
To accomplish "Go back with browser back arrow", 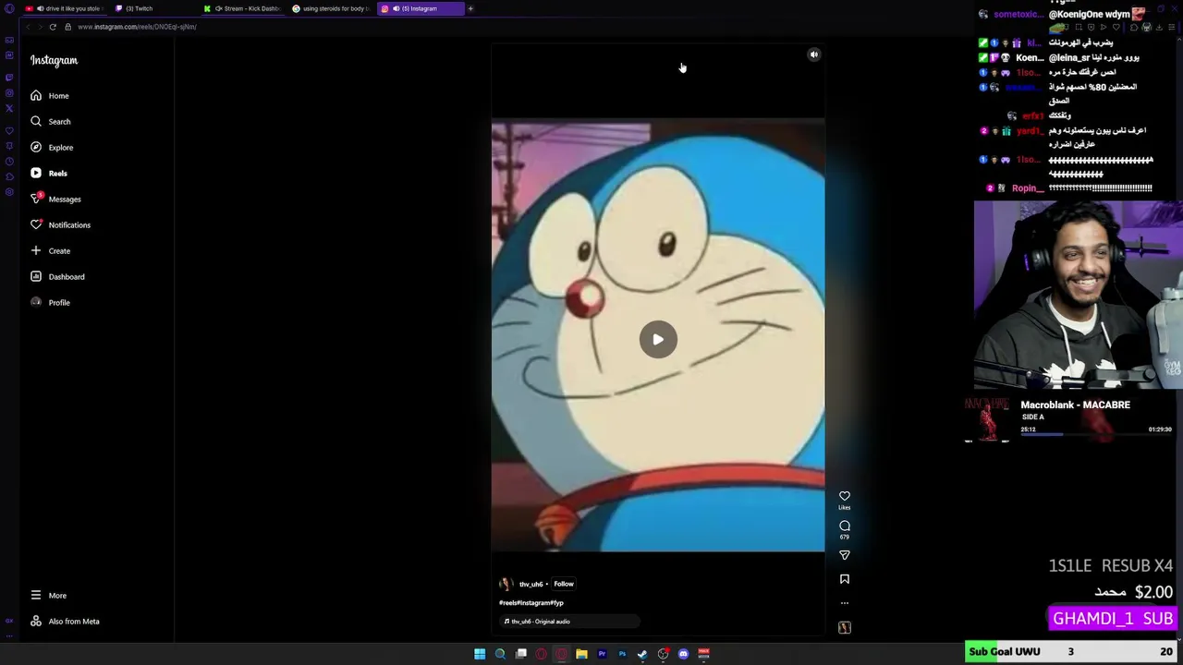I will (x=27, y=27).
